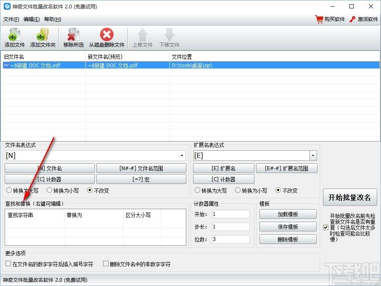Enable insert minus sign after digits checkbox

[8, 264]
